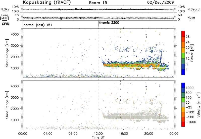Click the '-500' velocity colorbar value
201x139 pixels.
coord(190,117)
